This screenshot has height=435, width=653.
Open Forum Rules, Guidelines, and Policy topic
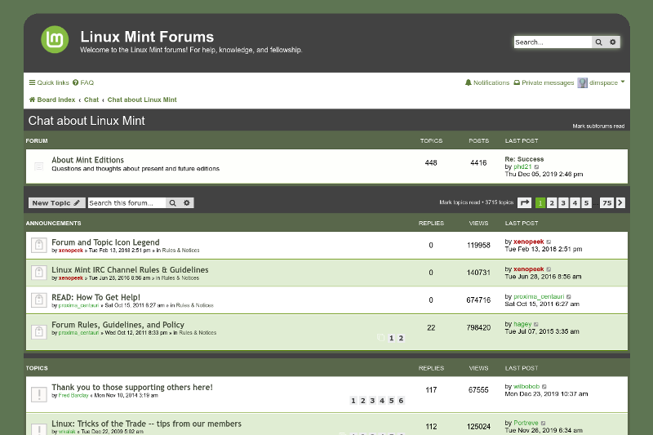point(118,325)
